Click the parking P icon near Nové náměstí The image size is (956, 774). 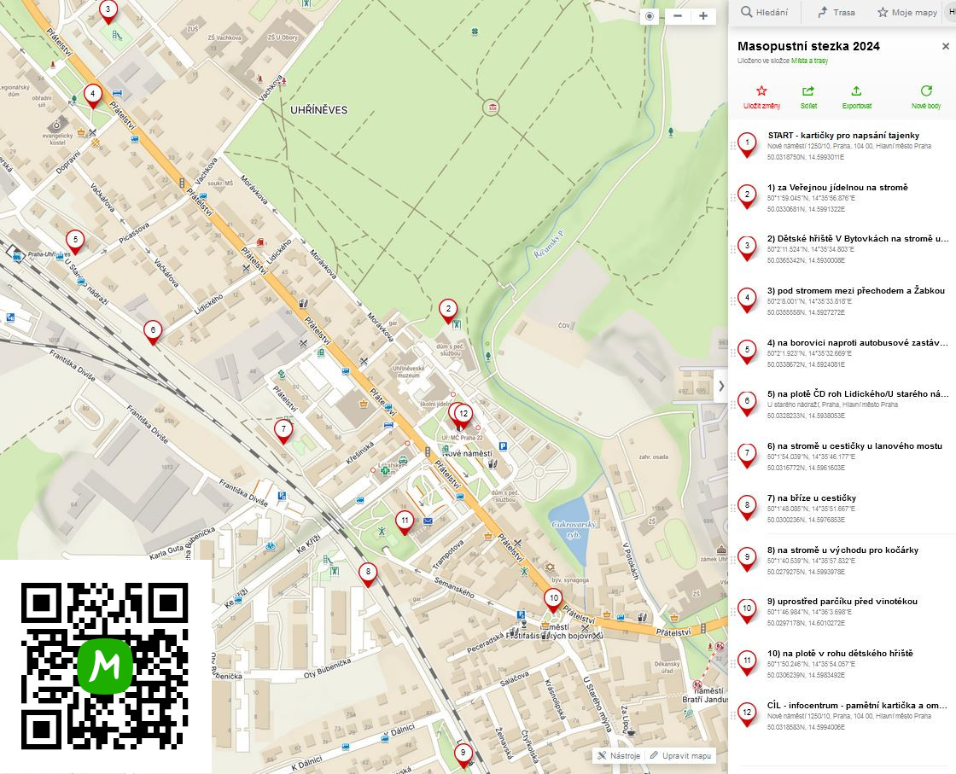coord(503,446)
